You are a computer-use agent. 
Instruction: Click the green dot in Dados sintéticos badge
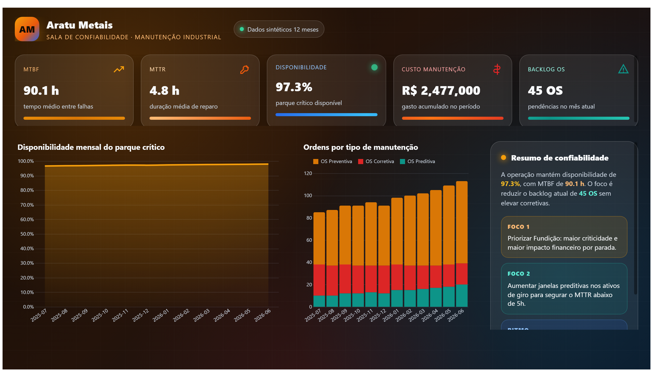coord(242,29)
